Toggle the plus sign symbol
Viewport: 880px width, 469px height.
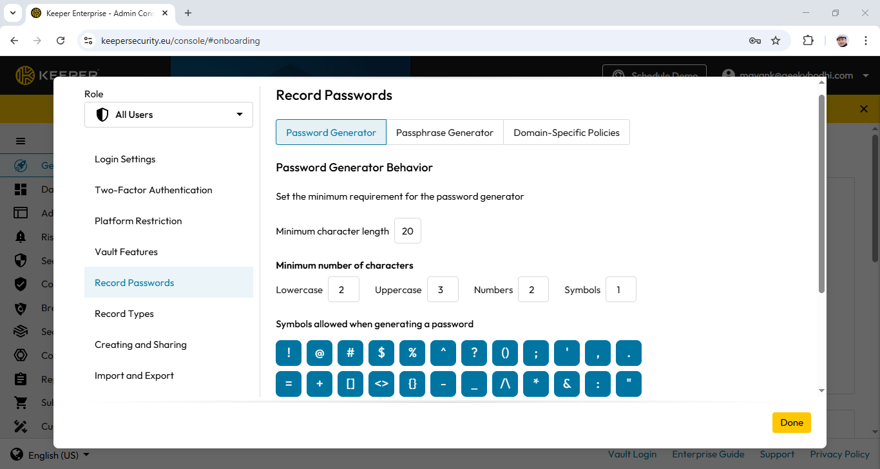(x=320, y=384)
